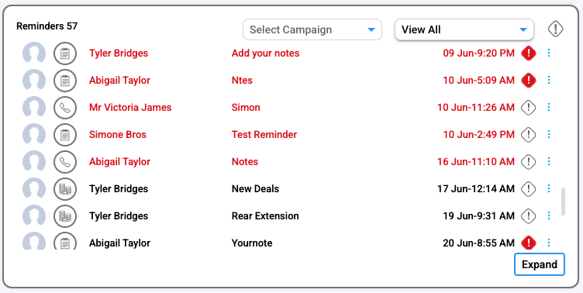
Task: Open three-dot menu for 16 Jun Notes reminder
Action: [x=549, y=162]
